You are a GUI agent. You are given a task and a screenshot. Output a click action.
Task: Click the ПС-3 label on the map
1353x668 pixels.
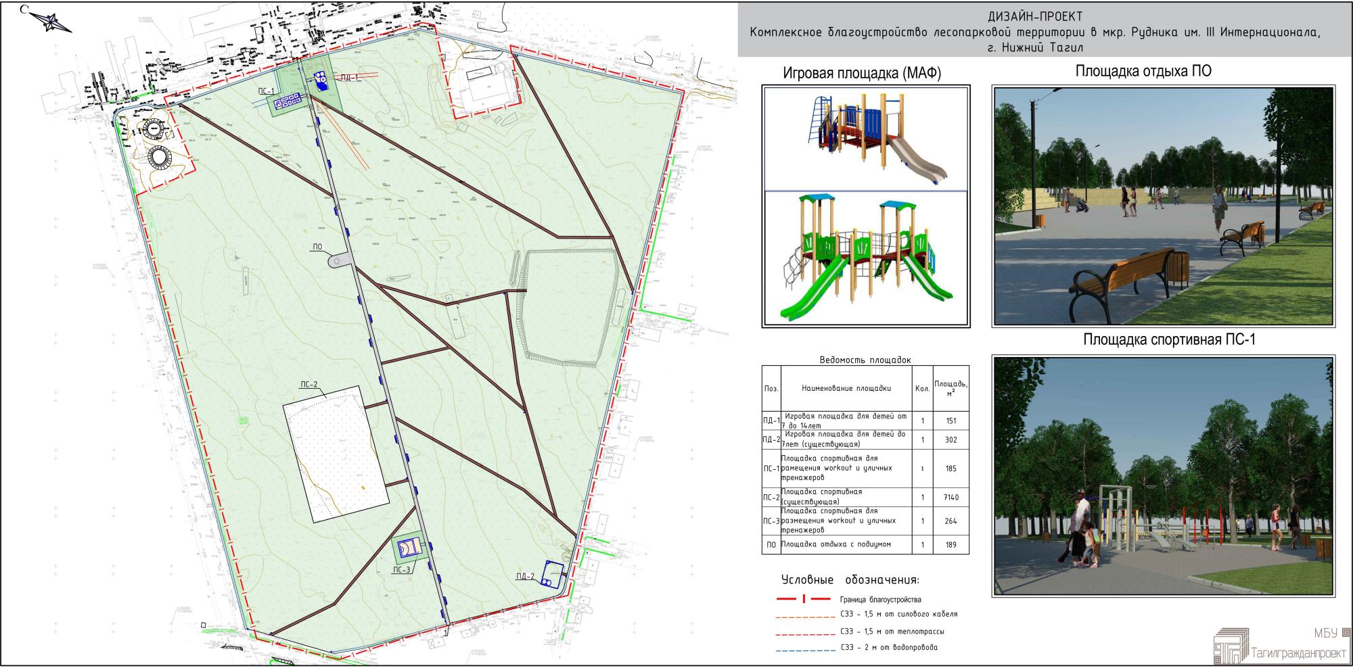[402, 569]
